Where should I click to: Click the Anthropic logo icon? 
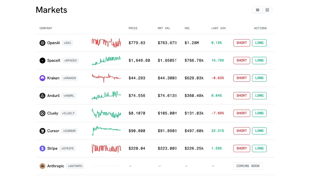point(42,166)
